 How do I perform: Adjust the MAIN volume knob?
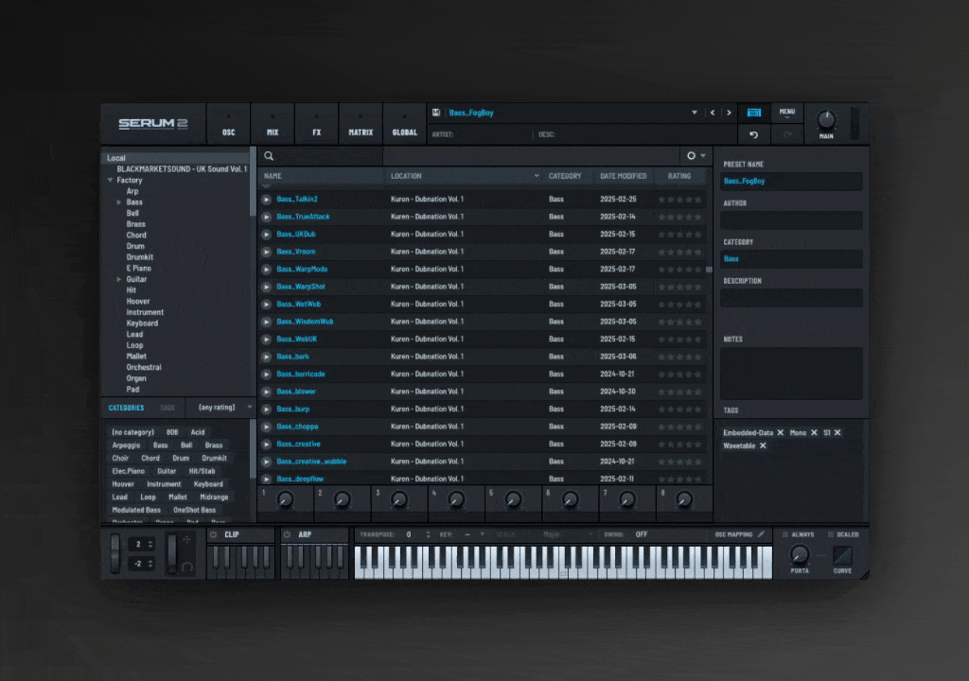point(826,120)
